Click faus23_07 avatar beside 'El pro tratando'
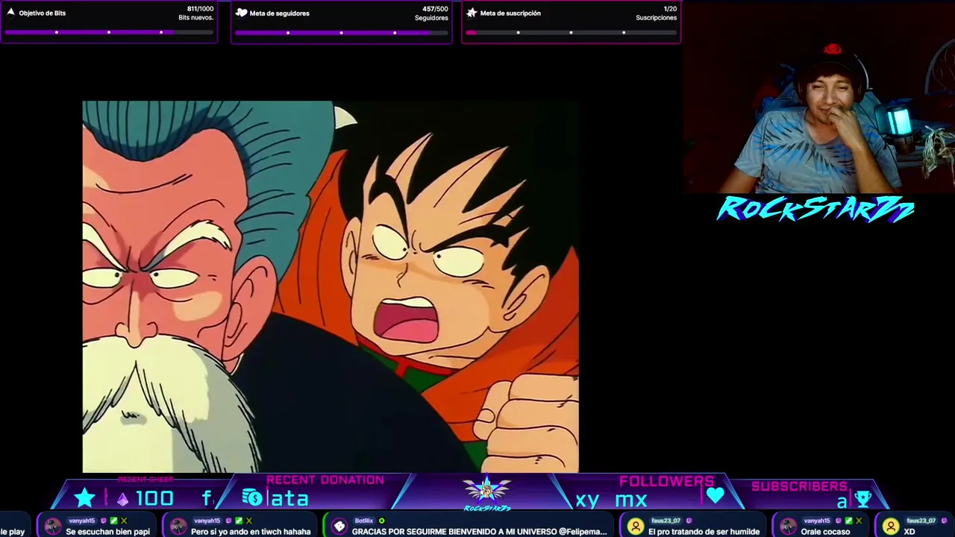The height and width of the screenshot is (537, 955). [636, 527]
